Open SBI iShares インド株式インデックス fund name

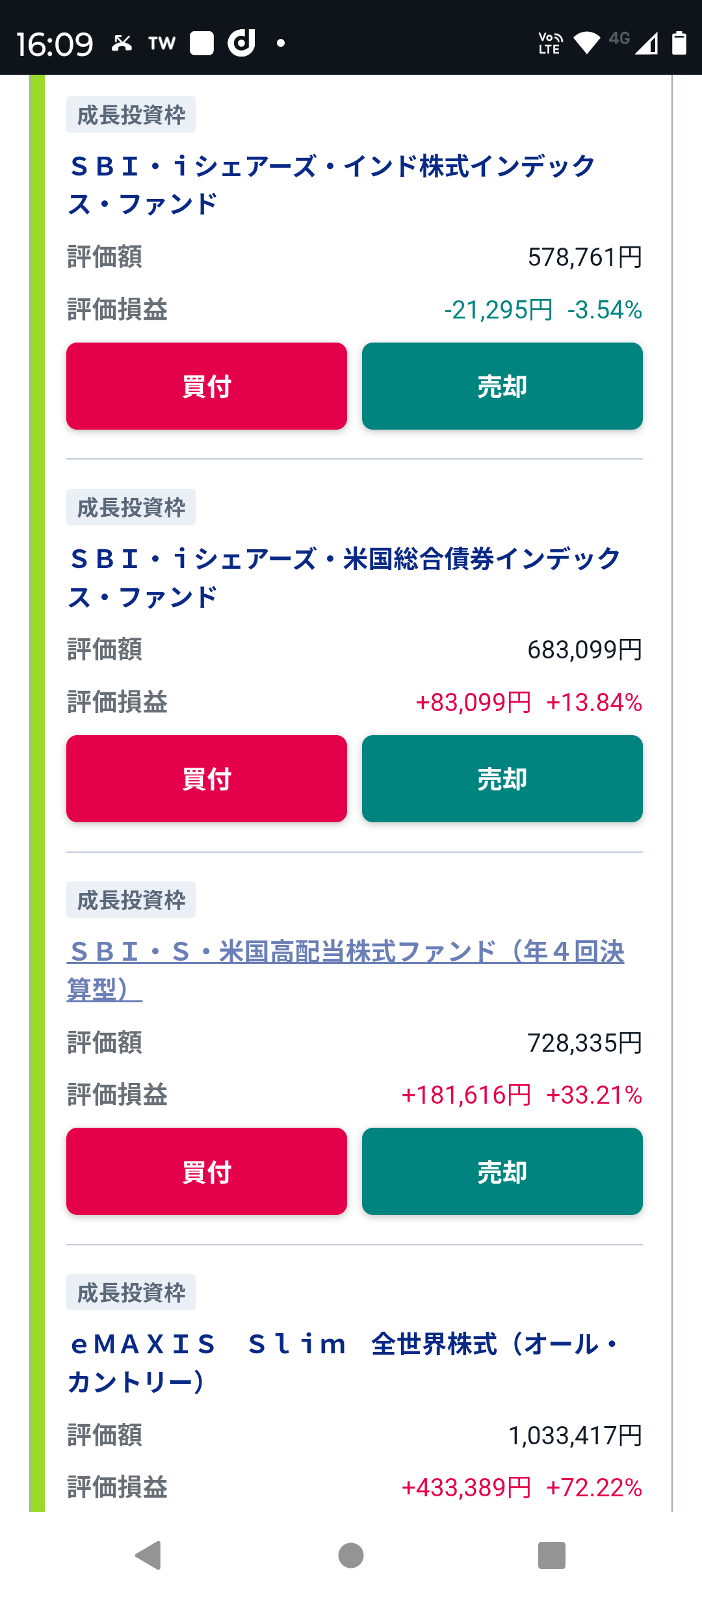(x=331, y=185)
